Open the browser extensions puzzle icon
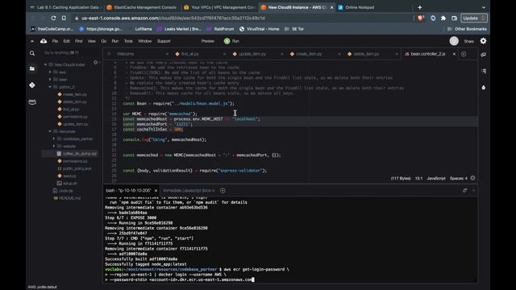The height and width of the screenshot is (290, 516). [x=443, y=19]
